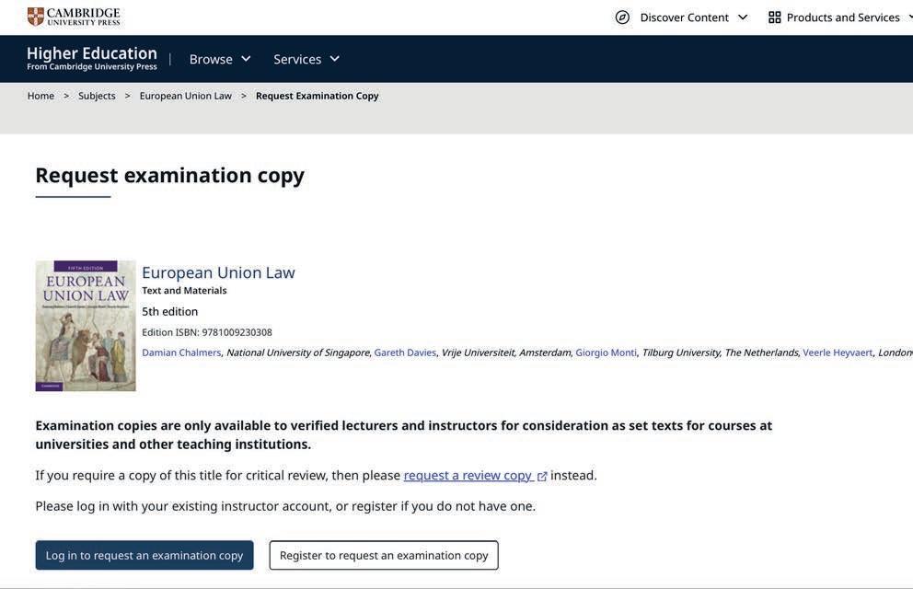Open author Gareth Davies

point(405,352)
